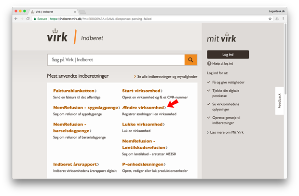The height and width of the screenshot is (196, 299).
Task: Close the Virk | Indberet tab
Action: [x=75, y=12]
